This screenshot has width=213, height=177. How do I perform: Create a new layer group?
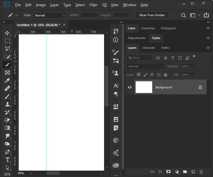[x=185, y=172]
